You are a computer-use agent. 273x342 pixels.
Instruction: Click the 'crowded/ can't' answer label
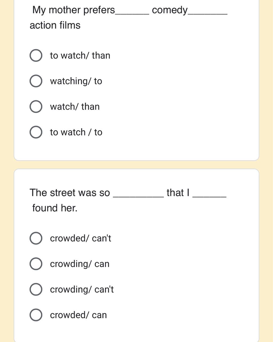tap(81, 238)
